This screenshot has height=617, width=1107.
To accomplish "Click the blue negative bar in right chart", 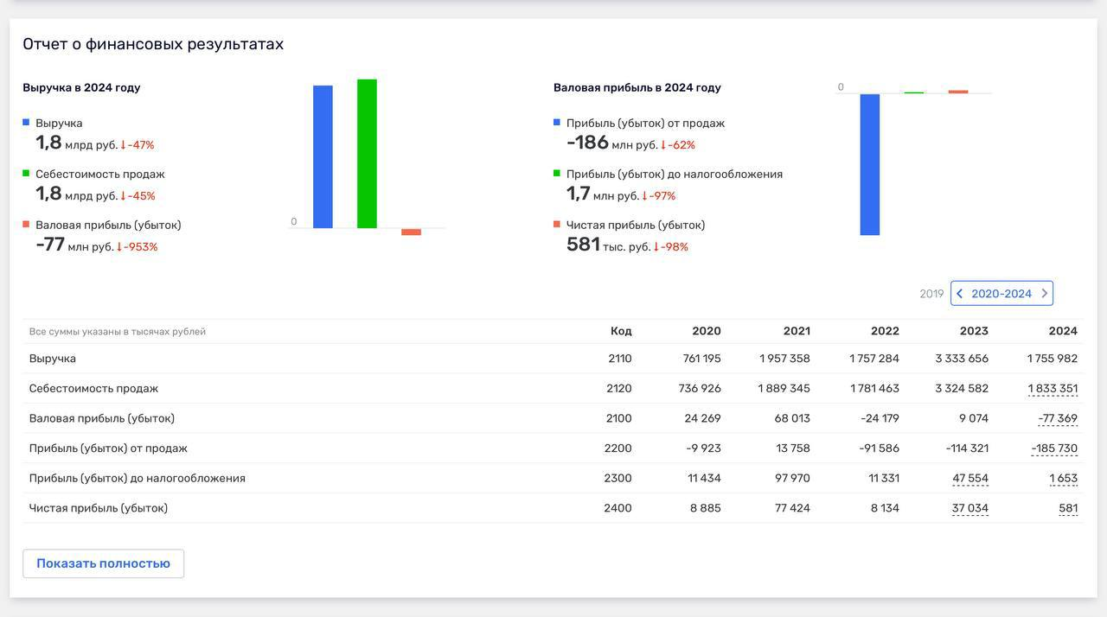I will pos(869,164).
